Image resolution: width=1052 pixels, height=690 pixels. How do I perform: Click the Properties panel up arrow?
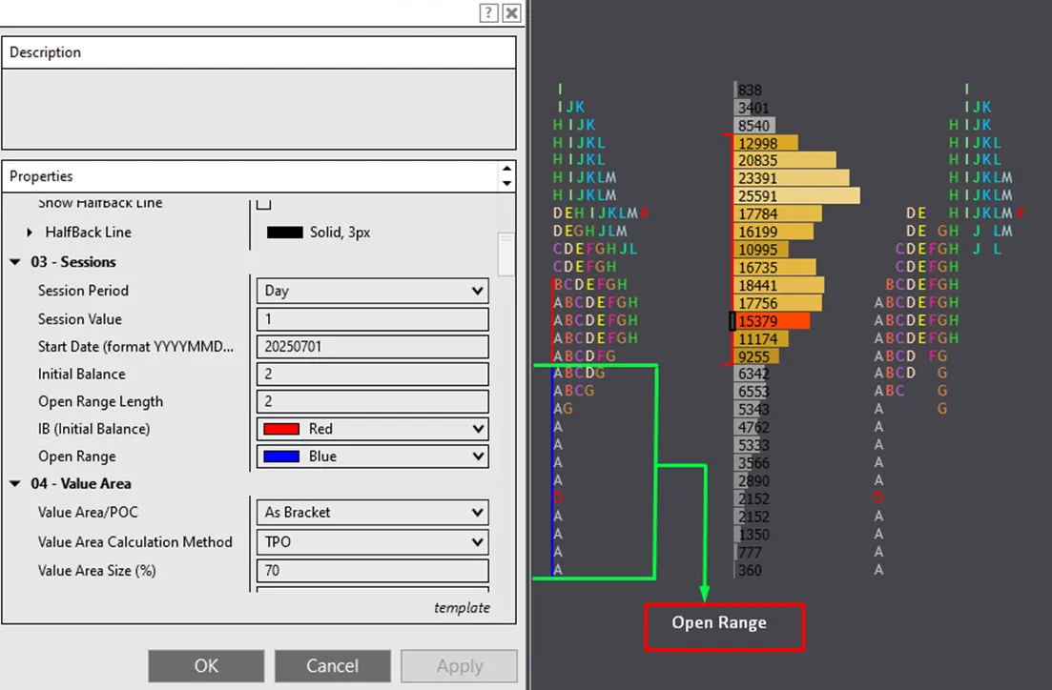pyautogui.click(x=506, y=170)
